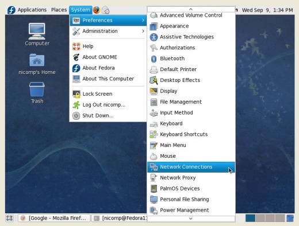The image size is (299, 226).
Task: Click the trash applet in the bottom panel
Action: 290,218
